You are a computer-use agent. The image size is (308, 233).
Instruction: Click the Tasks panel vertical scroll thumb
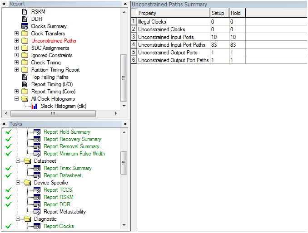(x=124, y=163)
